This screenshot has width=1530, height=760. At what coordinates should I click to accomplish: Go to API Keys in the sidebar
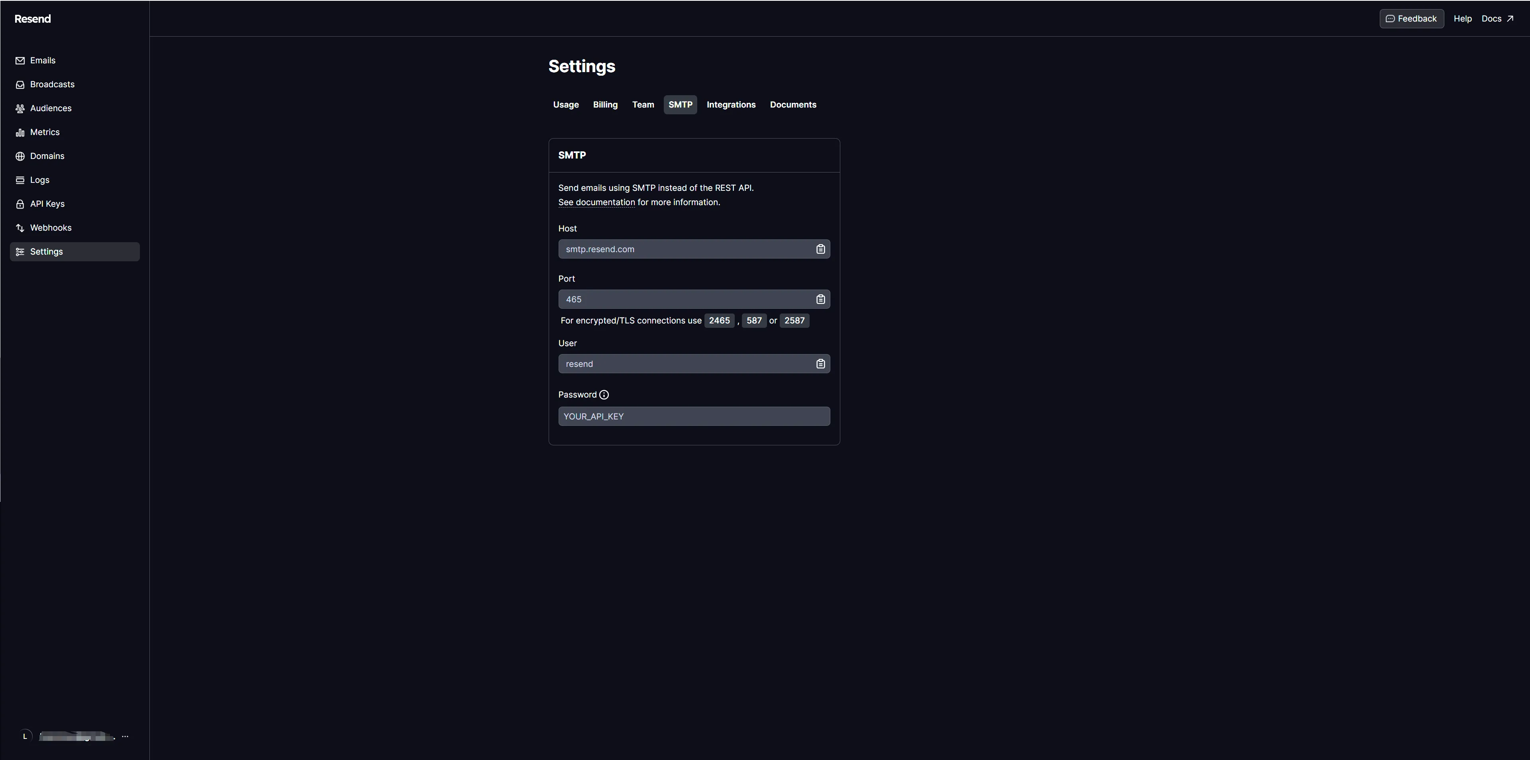75,204
